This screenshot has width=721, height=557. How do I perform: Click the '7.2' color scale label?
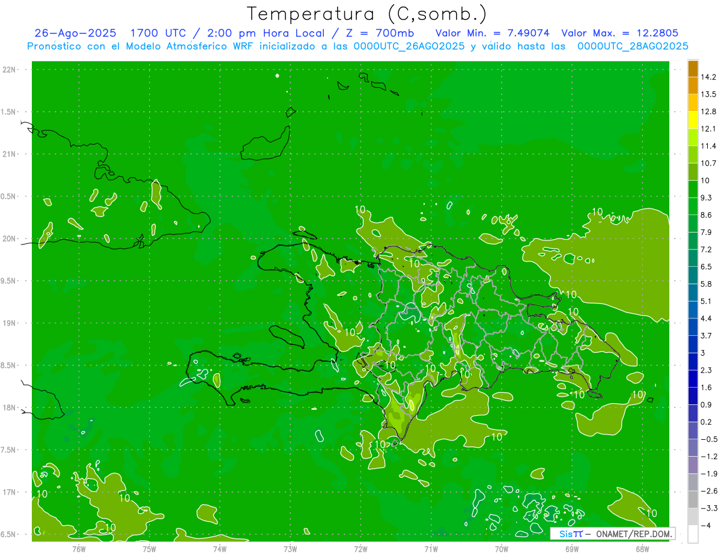coord(706,249)
